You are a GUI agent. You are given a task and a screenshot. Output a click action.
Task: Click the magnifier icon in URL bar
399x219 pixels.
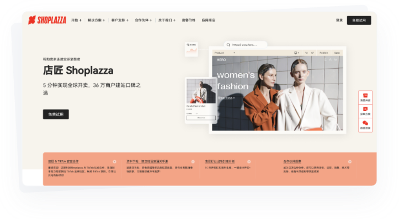tap(228, 45)
